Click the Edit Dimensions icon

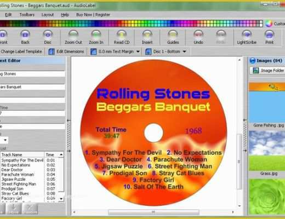52,51
